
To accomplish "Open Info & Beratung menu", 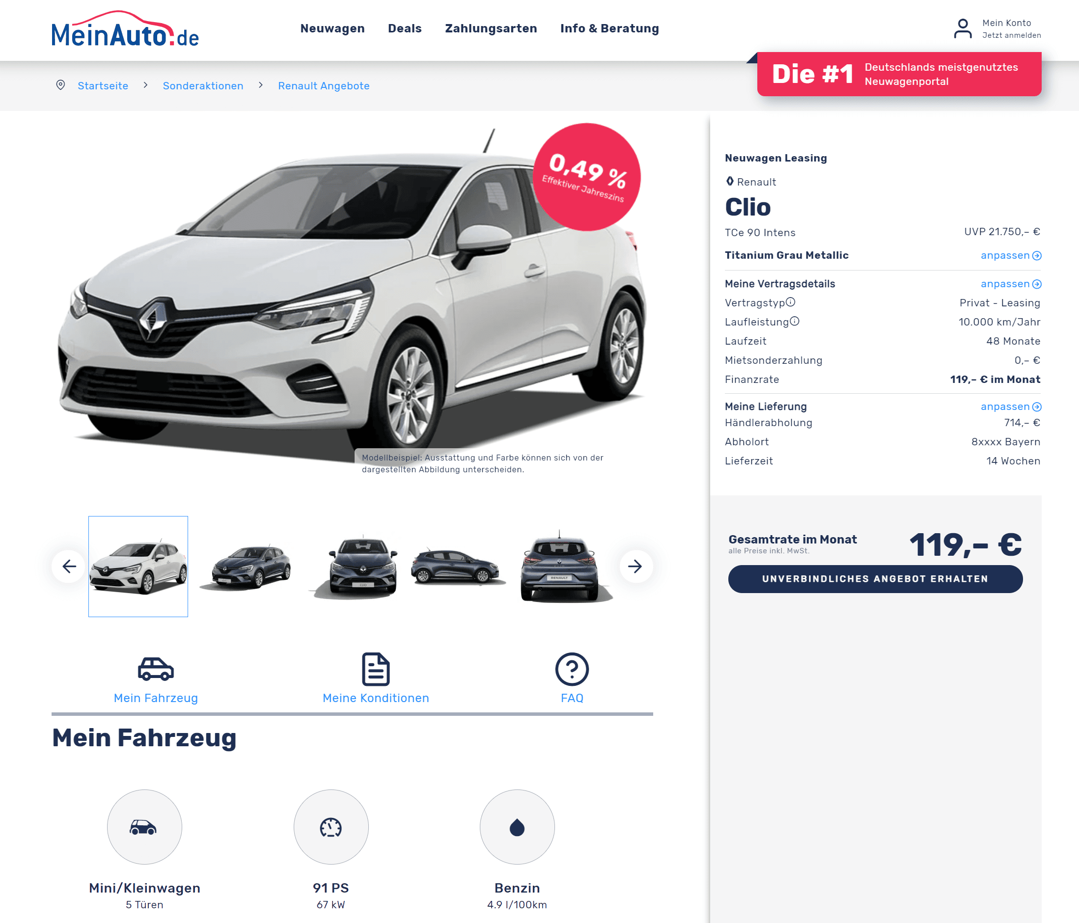I will pyautogui.click(x=609, y=28).
